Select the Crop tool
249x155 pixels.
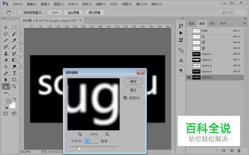(x=6, y=40)
